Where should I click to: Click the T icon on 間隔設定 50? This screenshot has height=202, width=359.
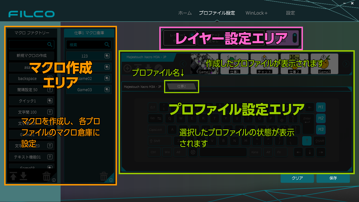[50, 90]
